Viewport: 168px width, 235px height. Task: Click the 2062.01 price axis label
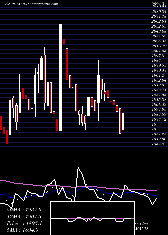[158, 21]
